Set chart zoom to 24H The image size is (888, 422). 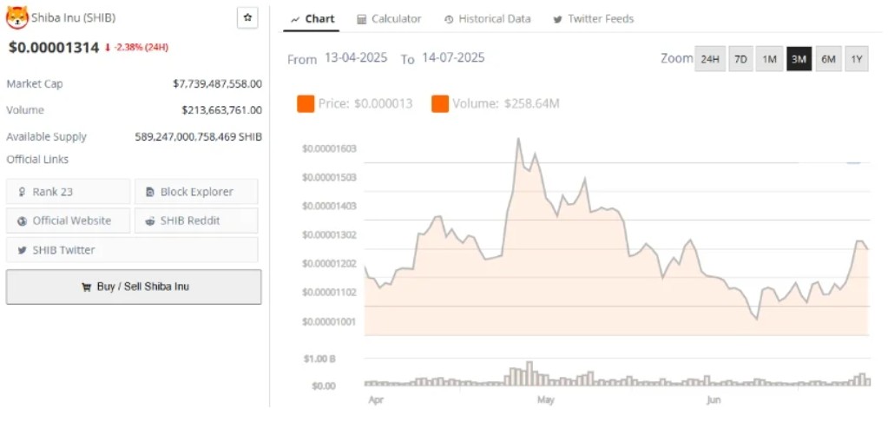coord(710,59)
